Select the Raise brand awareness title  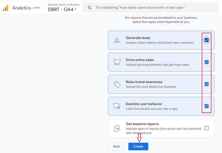(x=144, y=82)
